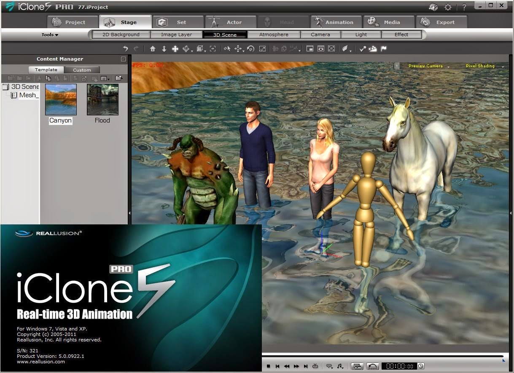Select the camera pan four-arrow tool

click(x=175, y=49)
